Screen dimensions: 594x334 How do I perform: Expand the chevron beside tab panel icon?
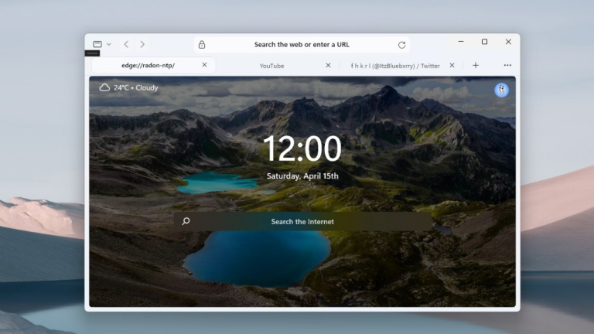pos(109,44)
